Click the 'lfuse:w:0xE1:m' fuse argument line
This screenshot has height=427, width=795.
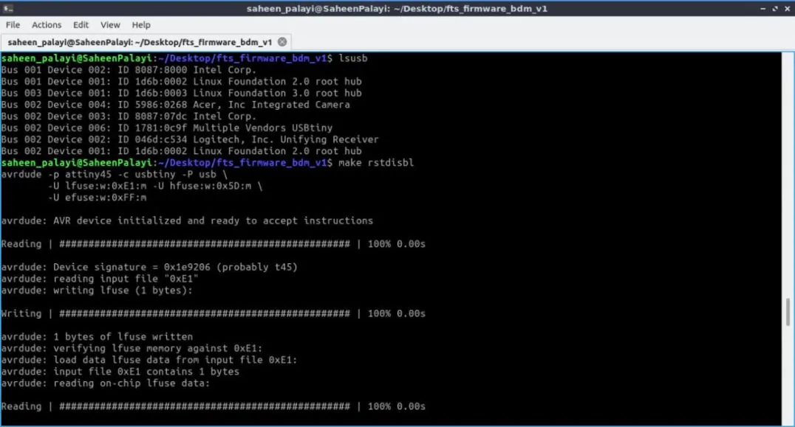tap(155, 186)
